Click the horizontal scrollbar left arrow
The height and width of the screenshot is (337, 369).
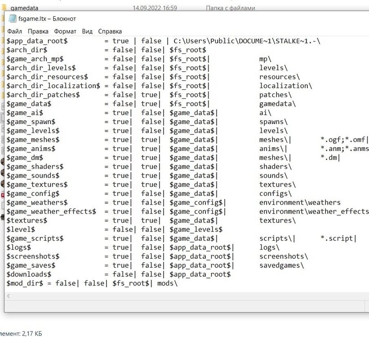[x=9, y=296]
